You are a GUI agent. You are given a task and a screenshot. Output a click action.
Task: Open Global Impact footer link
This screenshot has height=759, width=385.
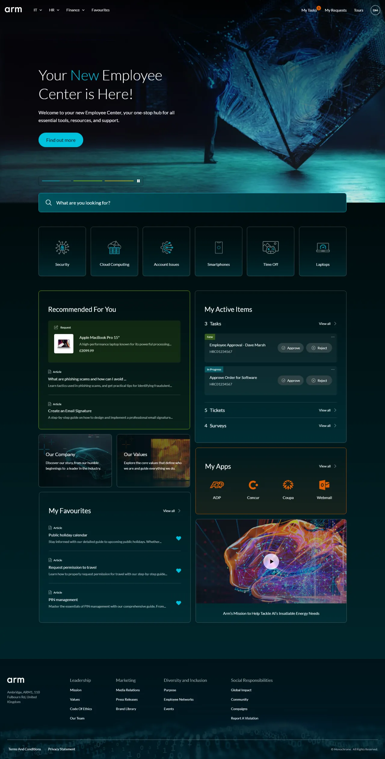coord(241,690)
